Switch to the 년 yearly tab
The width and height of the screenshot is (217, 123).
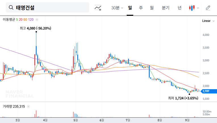[180, 8]
